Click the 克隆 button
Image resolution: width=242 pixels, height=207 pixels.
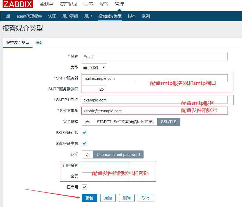(x=108, y=198)
